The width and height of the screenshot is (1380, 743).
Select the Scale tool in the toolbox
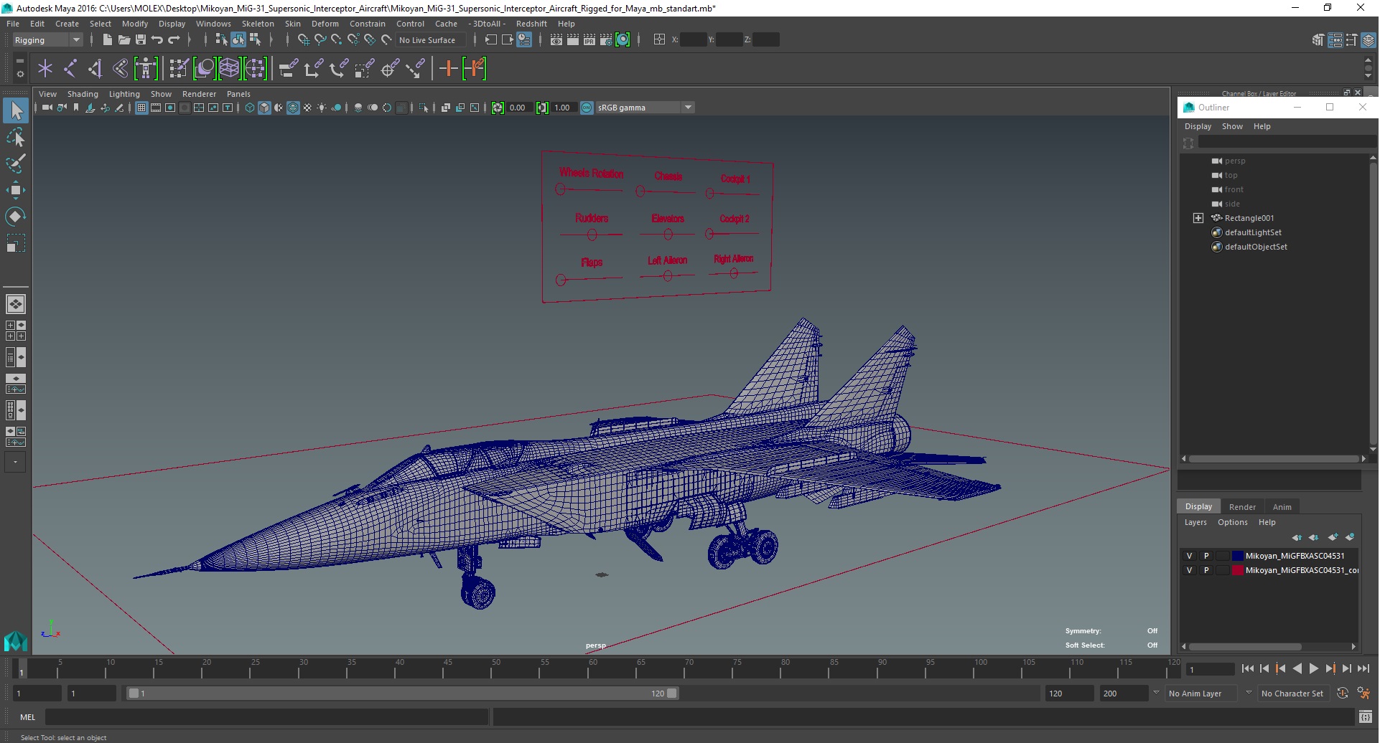click(x=15, y=243)
